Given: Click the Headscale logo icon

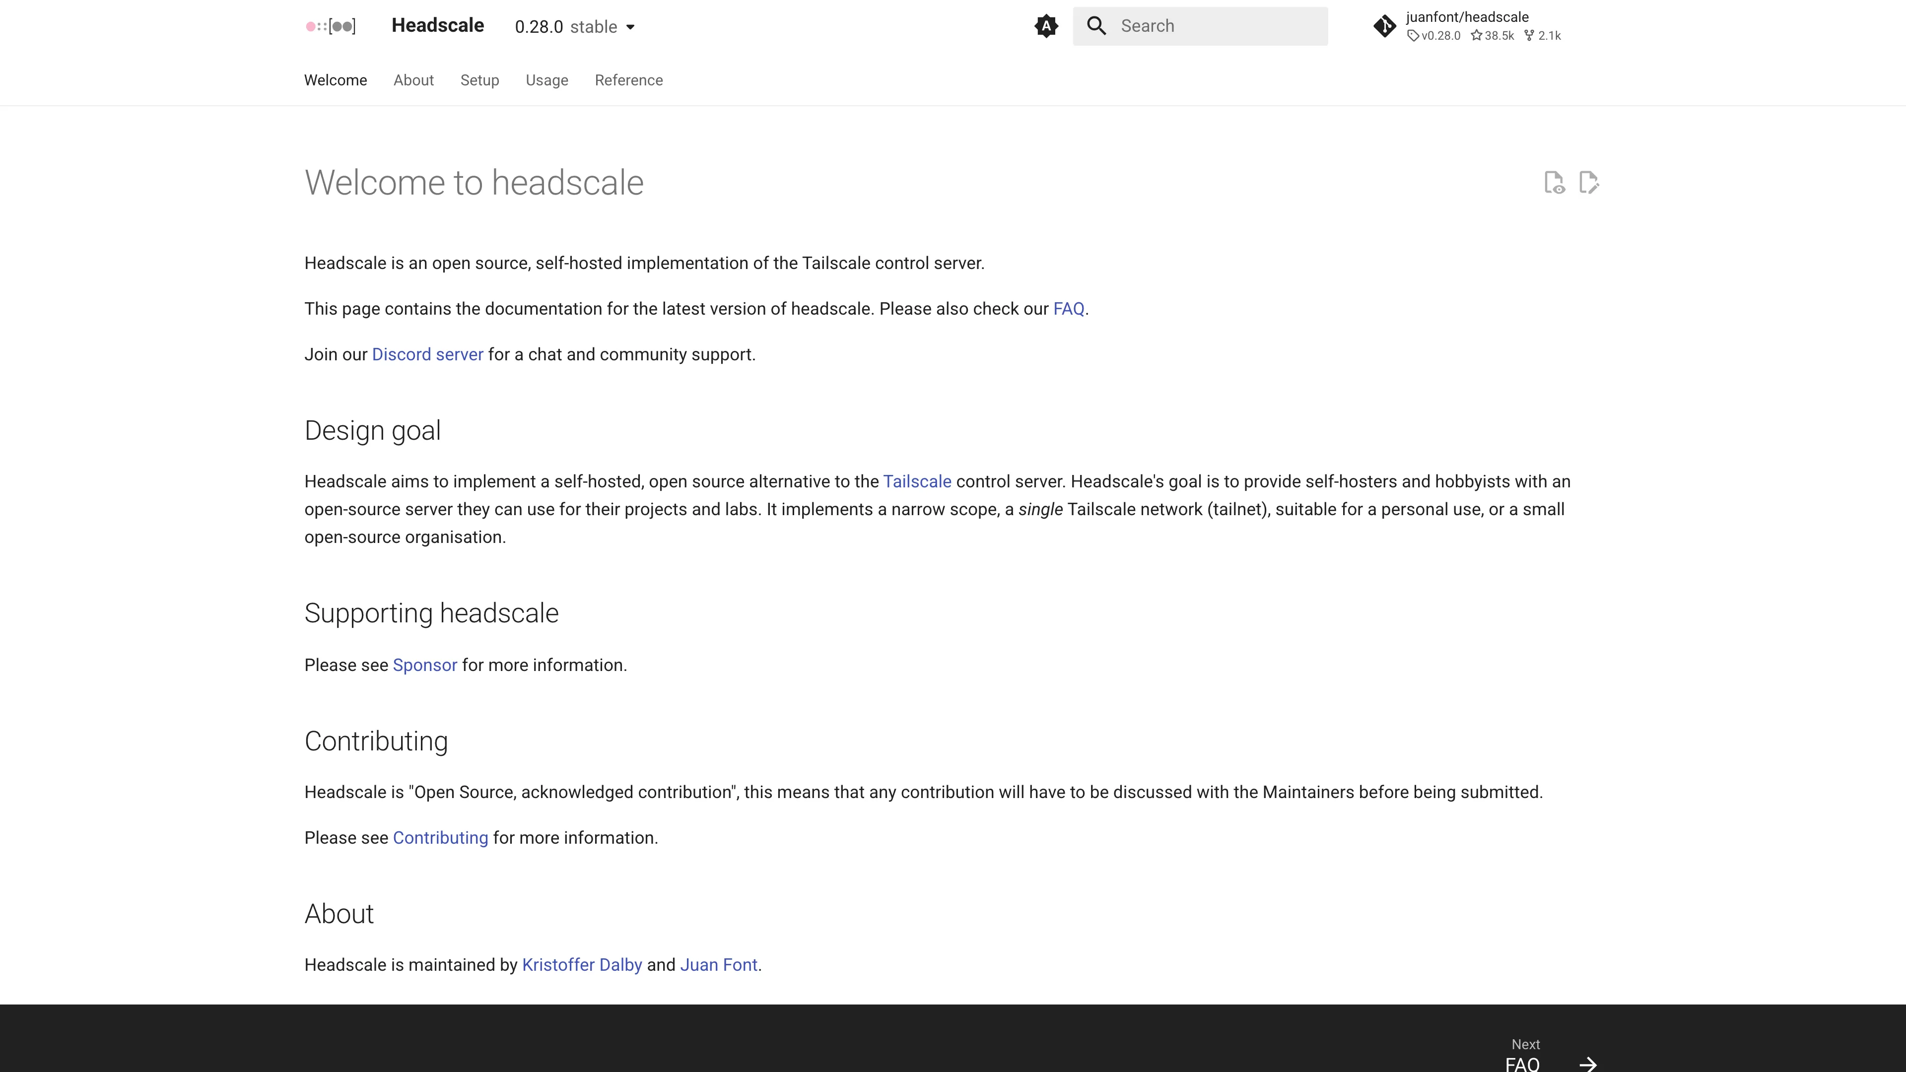Looking at the screenshot, I should click(x=331, y=27).
